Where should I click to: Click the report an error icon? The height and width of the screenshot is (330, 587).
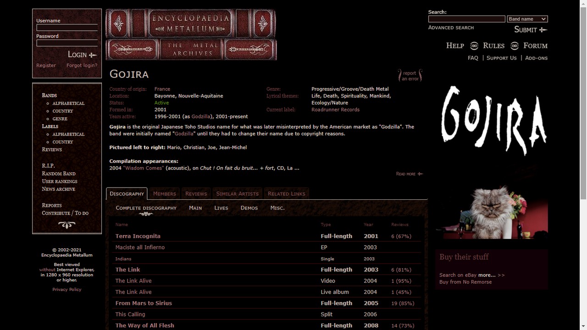click(410, 76)
